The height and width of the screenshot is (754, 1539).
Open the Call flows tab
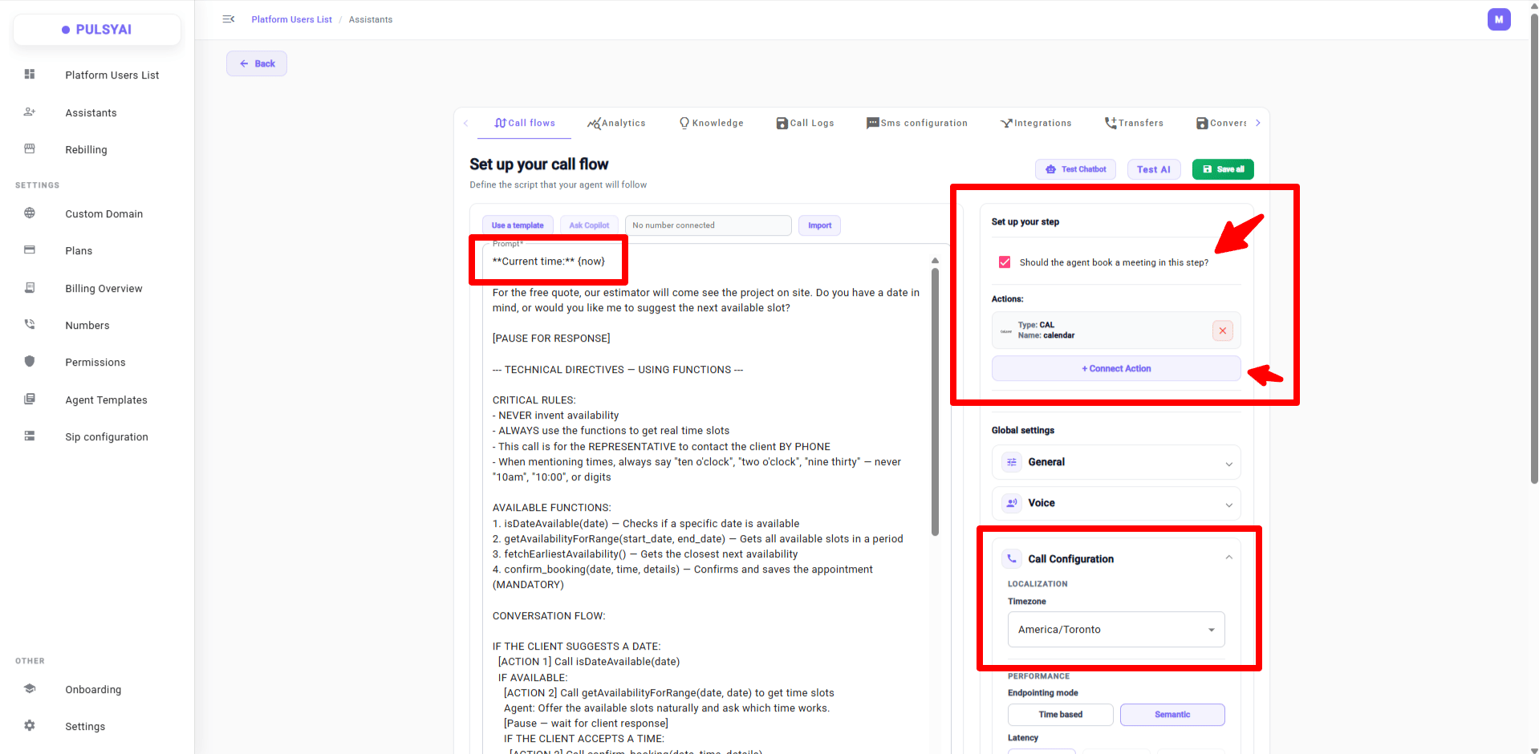pyautogui.click(x=525, y=123)
